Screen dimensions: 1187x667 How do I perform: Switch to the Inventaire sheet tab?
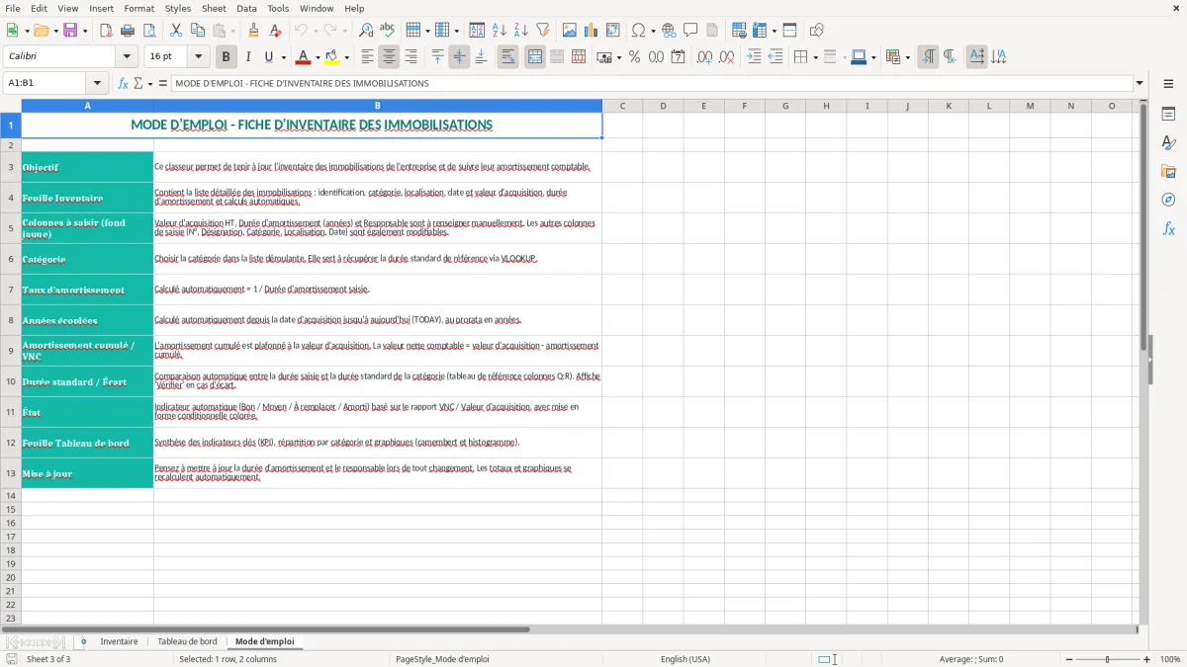point(119,641)
